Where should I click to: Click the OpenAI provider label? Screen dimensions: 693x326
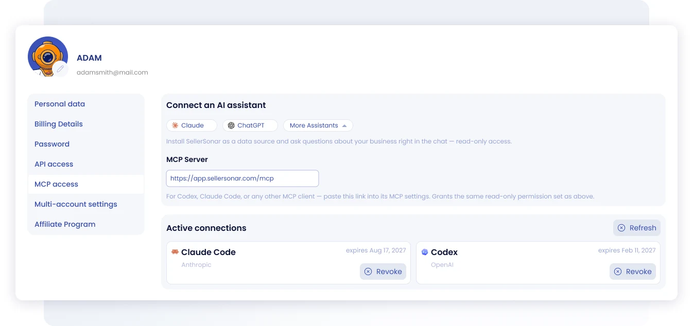[442, 265]
